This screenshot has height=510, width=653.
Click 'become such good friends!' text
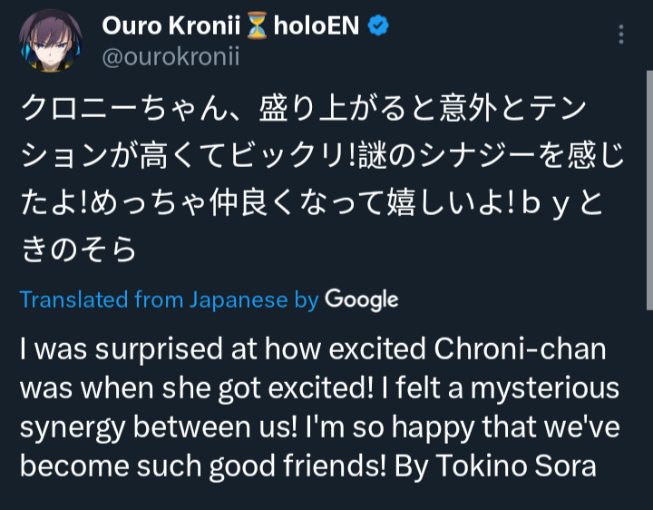click(203, 466)
